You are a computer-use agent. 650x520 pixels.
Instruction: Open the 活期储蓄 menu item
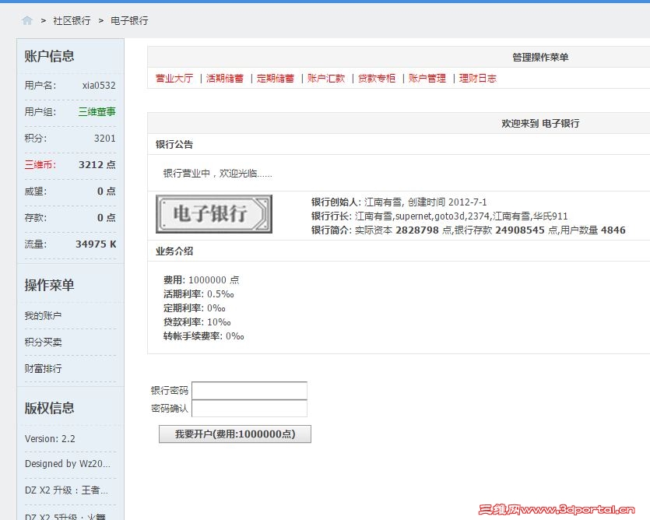coord(225,78)
